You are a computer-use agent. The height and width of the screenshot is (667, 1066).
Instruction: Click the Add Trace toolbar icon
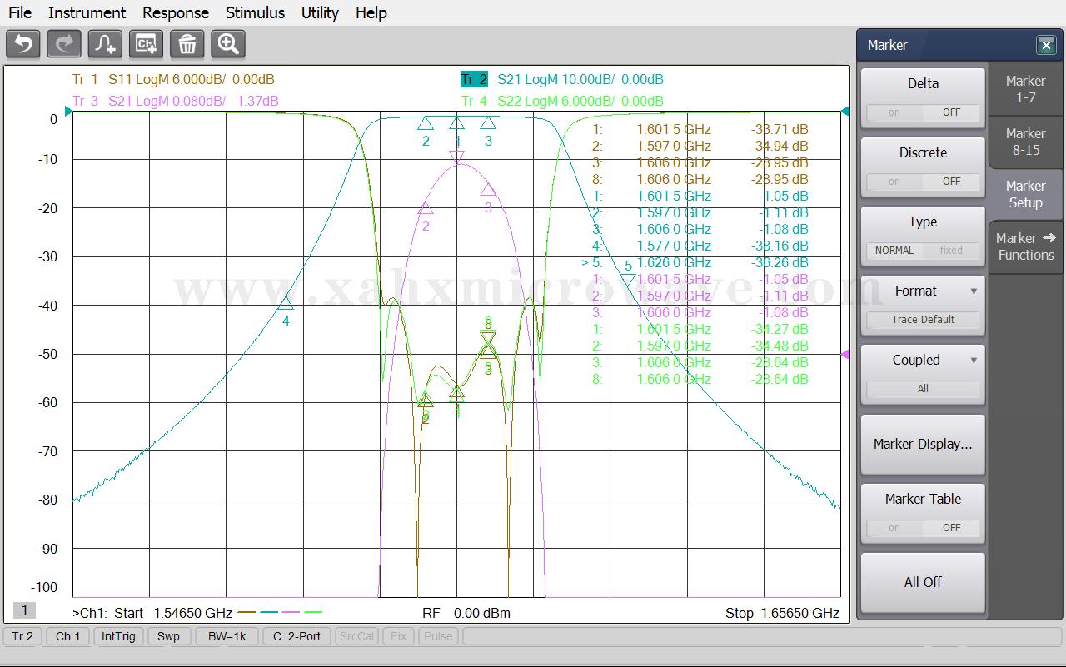click(x=105, y=44)
